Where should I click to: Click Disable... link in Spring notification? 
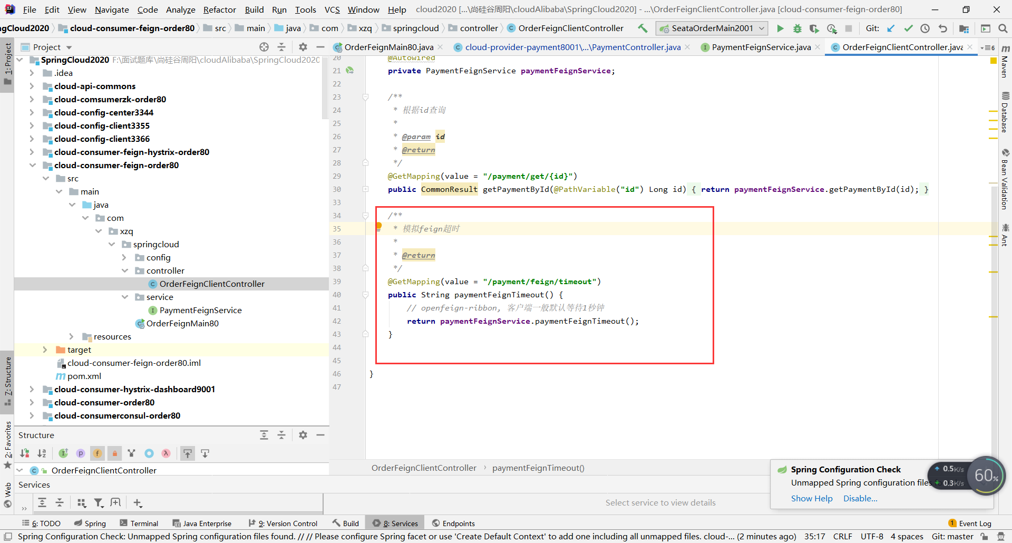[x=860, y=498]
